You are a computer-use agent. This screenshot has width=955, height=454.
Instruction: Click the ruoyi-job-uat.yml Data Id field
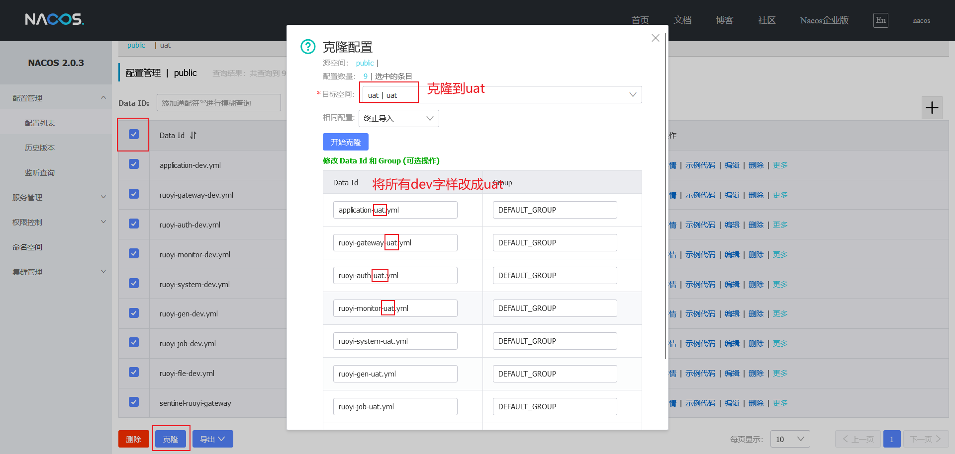(395, 406)
